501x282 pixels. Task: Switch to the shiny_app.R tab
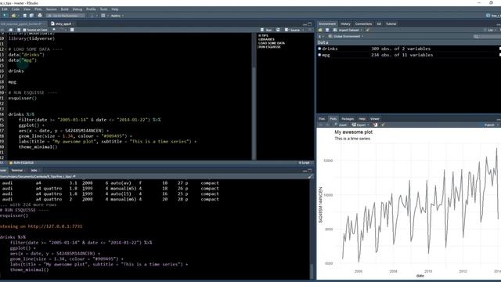point(62,23)
